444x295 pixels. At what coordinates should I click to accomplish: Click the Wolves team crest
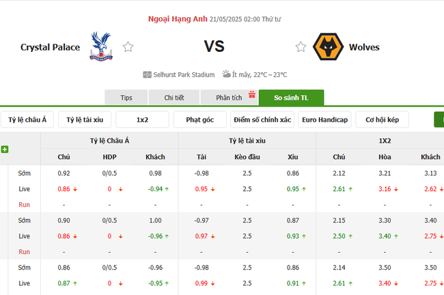[327, 47]
